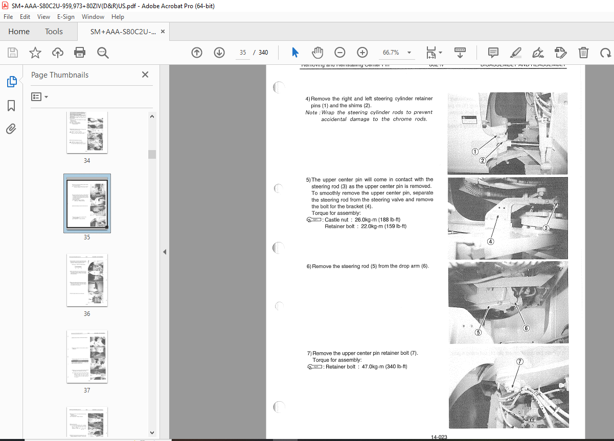Open the View menu

(44, 16)
